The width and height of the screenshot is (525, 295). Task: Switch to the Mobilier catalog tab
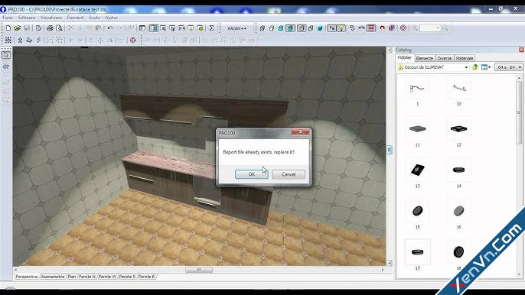404,58
